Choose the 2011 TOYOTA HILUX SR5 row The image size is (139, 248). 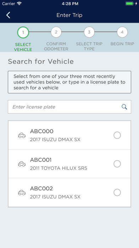tap(69, 164)
